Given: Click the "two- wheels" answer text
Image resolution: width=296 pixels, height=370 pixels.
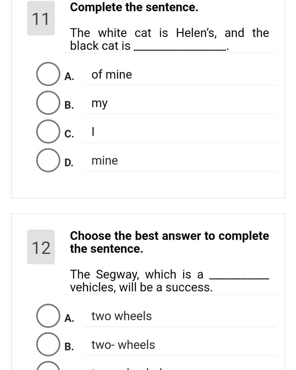Looking at the screenshot, I should [123, 345].
